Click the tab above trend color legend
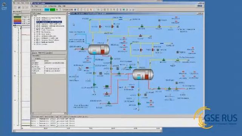242x136 pixels. [x=17, y=12]
